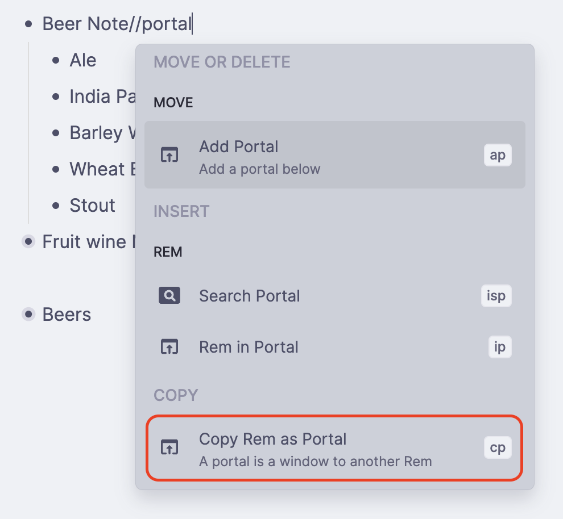This screenshot has width=563, height=519.
Task: Click the bullet next to Stout
Action: [56, 206]
